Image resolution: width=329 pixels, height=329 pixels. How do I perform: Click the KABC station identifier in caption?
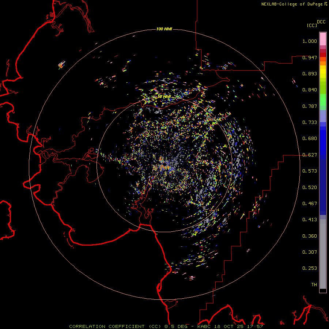coord(204,326)
